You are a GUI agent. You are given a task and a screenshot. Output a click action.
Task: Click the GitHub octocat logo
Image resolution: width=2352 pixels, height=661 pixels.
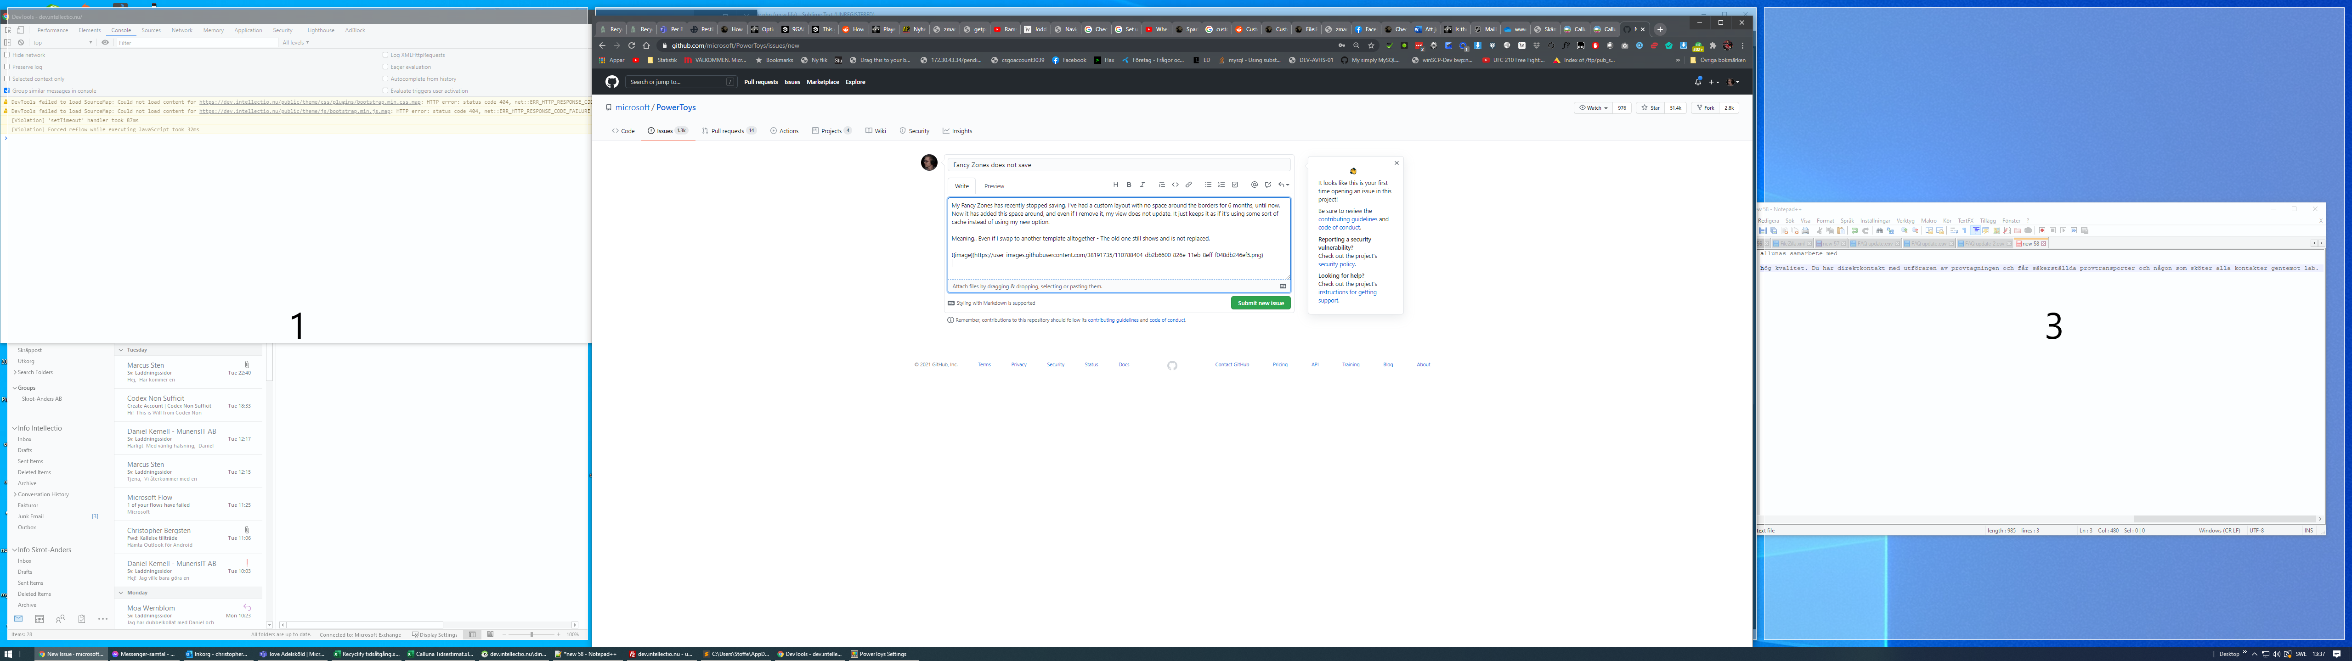pyautogui.click(x=612, y=82)
